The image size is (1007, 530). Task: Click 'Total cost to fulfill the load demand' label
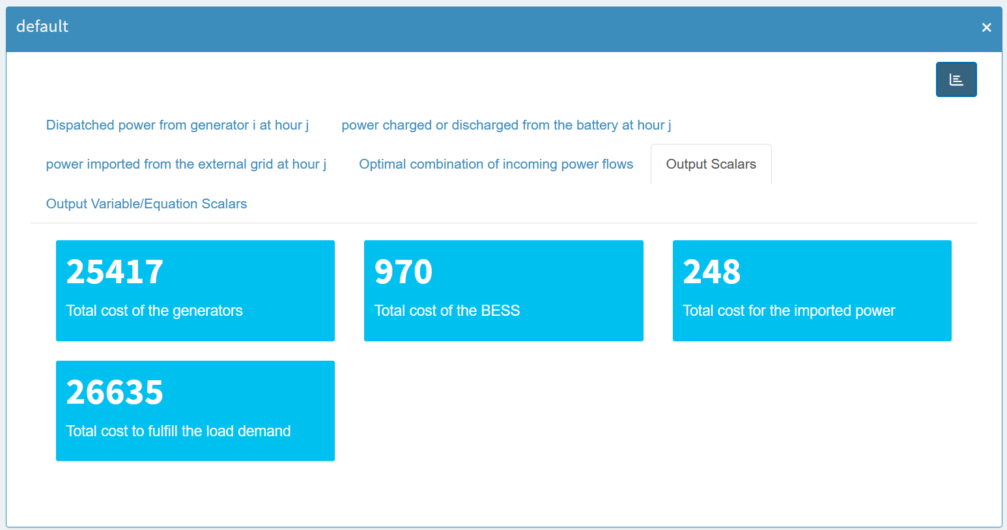178,431
